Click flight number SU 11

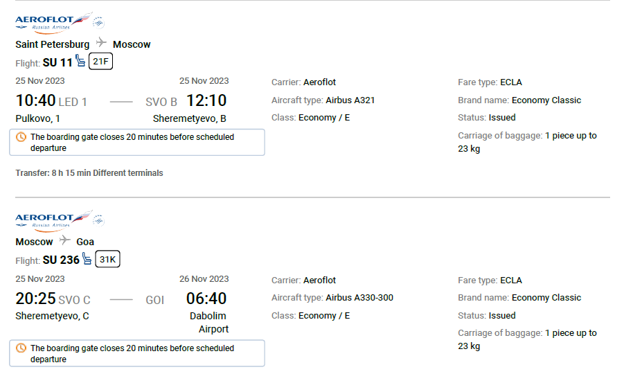click(57, 62)
